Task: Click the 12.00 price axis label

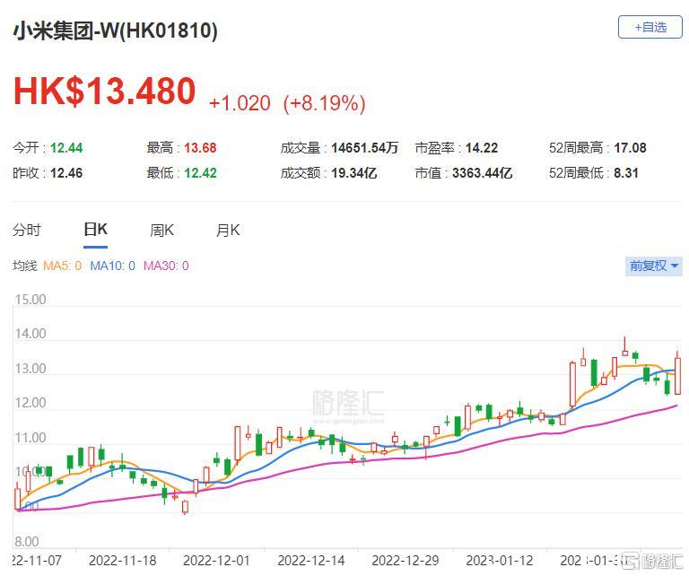Action: (31, 403)
